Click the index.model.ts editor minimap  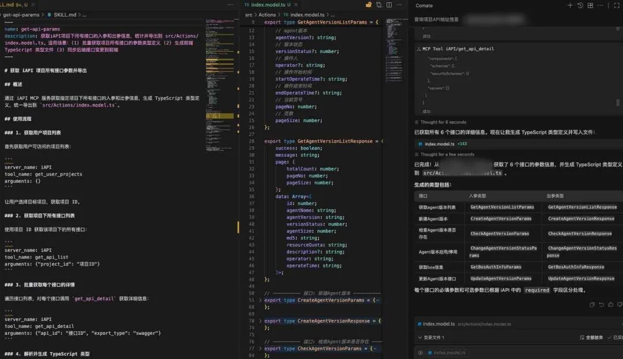coord(394,50)
